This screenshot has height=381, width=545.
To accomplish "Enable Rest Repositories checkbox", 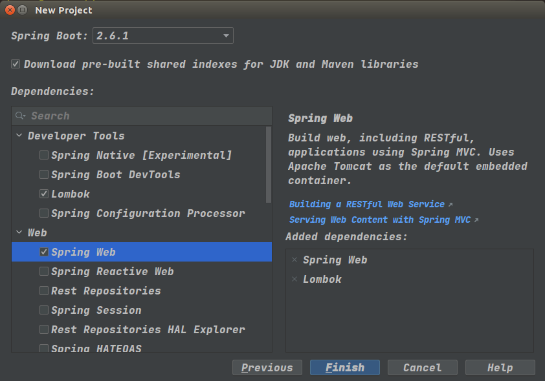I will click(44, 291).
